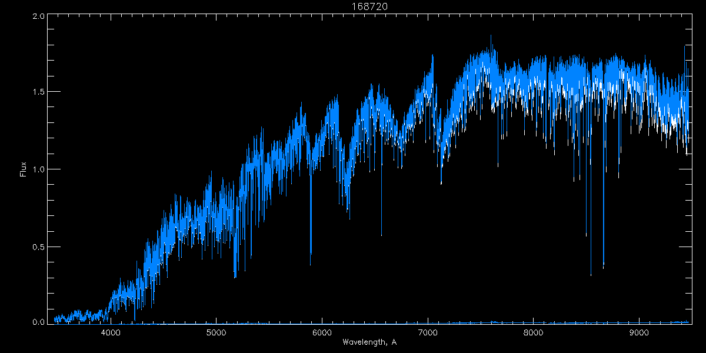Viewport: 706px width, 353px height.
Task: Click the Flux y-axis label
Action: pos(24,169)
